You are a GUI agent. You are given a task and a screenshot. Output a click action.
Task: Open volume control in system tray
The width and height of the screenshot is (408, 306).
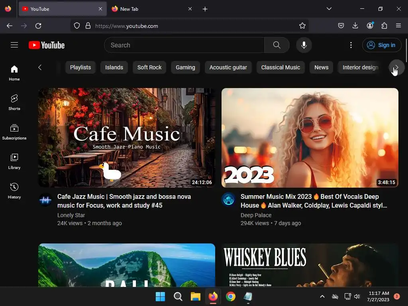[x=357, y=296]
